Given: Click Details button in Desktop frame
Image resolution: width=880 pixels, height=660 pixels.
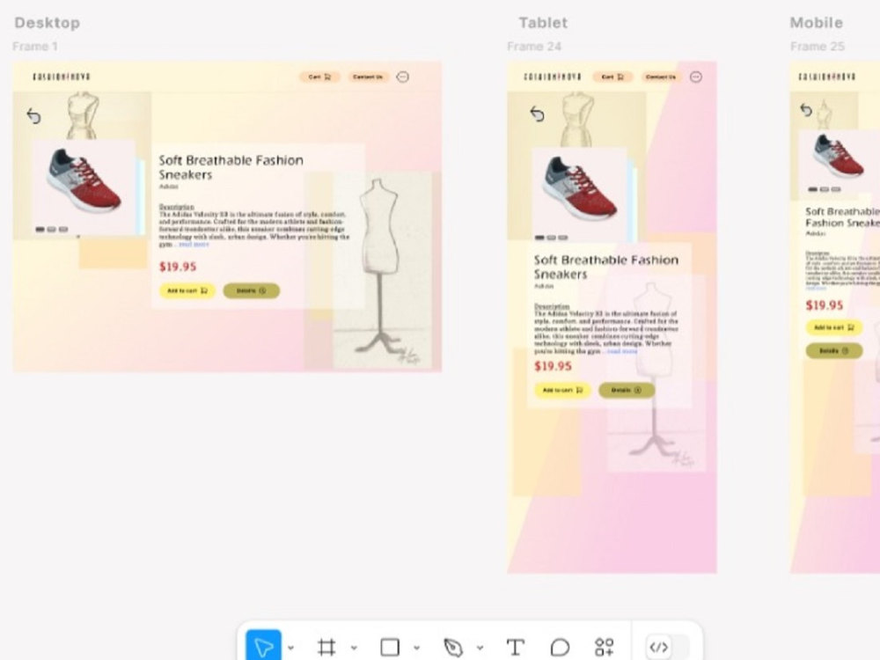Looking at the screenshot, I should point(252,290).
